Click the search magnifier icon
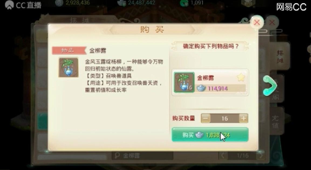Image resolution: width=311 pixels, height=170 pixels. (117, 155)
